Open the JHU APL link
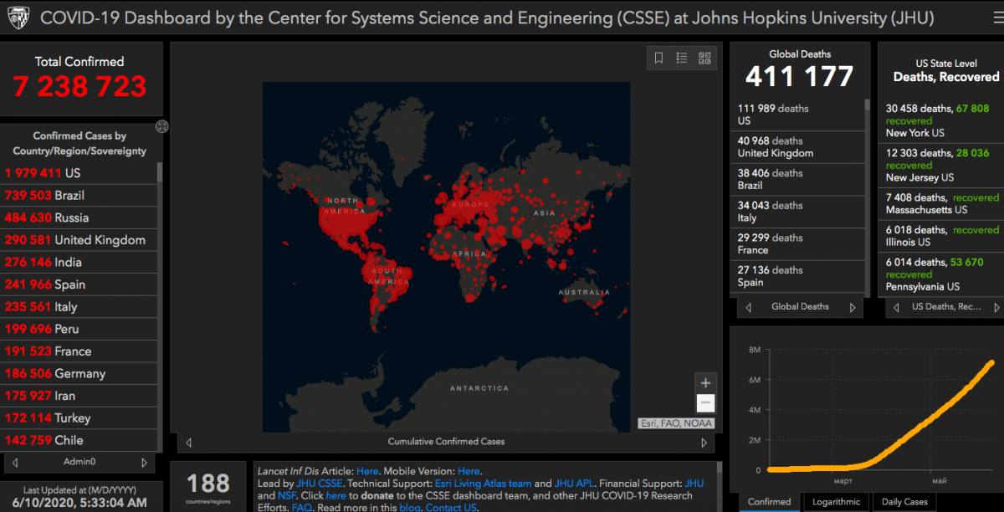Viewport: 1004px width, 512px height. (575, 484)
